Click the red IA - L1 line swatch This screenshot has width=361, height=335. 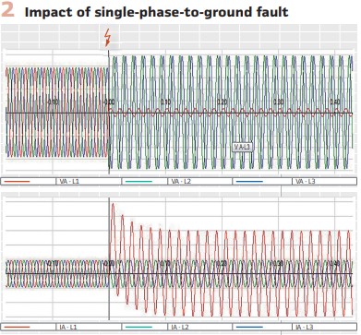[17, 327]
